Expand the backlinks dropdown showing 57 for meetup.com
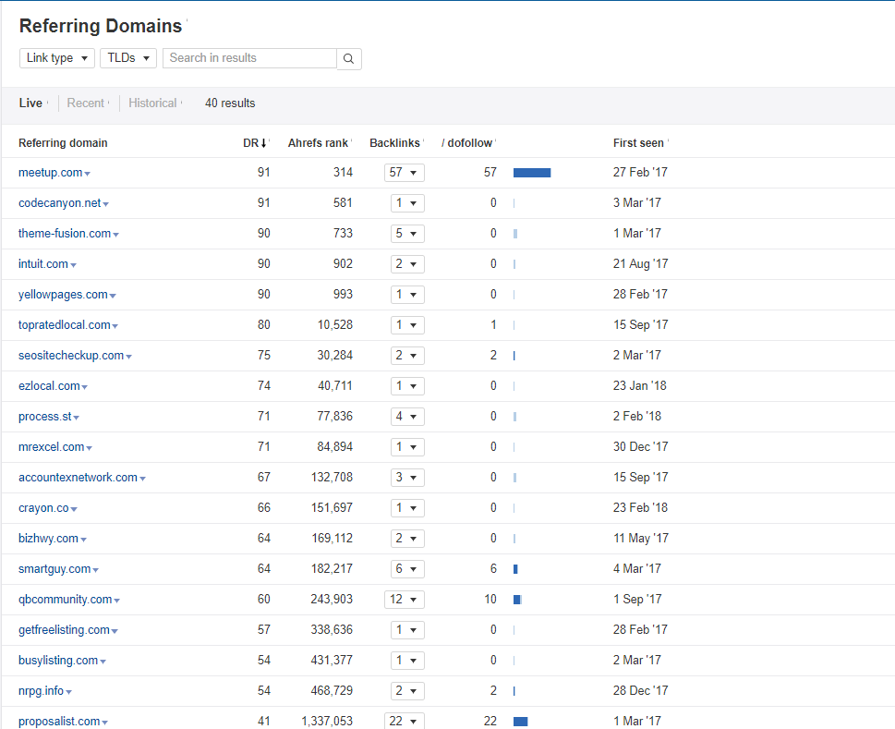Screen dimensions: 895x729 click(x=406, y=172)
